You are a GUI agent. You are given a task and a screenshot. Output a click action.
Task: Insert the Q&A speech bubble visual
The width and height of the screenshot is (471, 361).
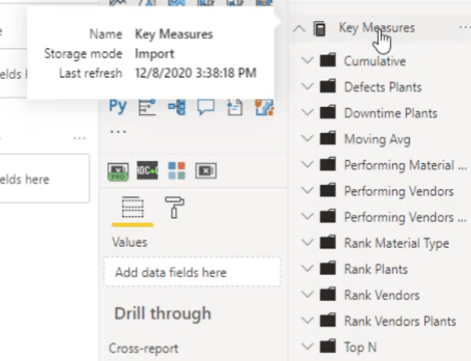click(x=206, y=107)
